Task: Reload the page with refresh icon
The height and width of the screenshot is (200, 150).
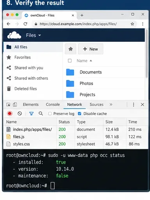Action: [25, 24]
